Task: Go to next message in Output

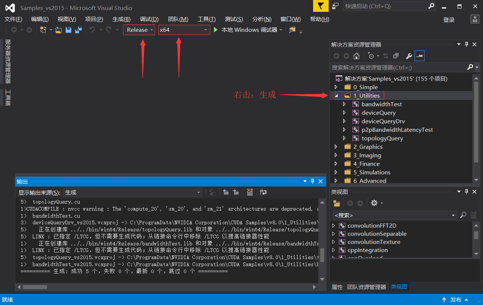Action: (x=236, y=192)
